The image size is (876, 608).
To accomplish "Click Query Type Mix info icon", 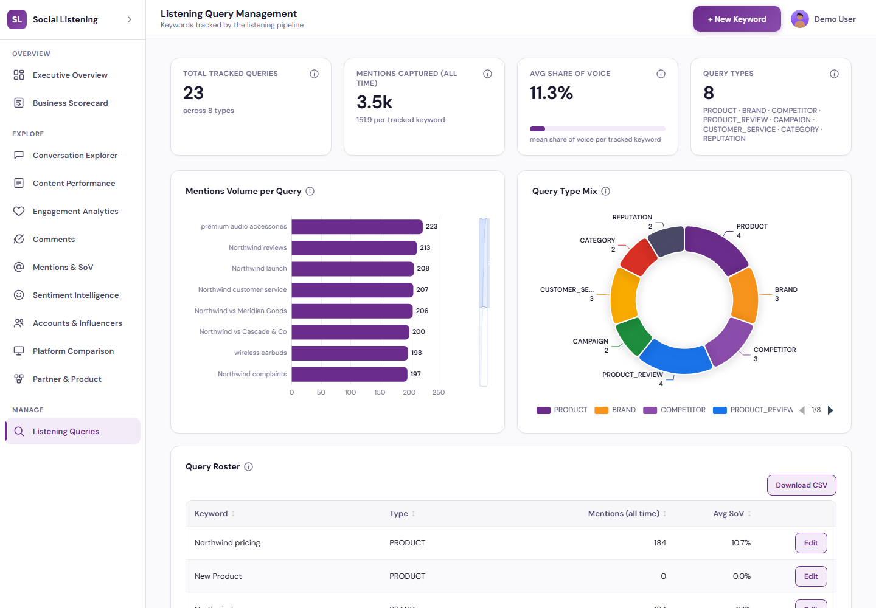I will click(x=605, y=191).
